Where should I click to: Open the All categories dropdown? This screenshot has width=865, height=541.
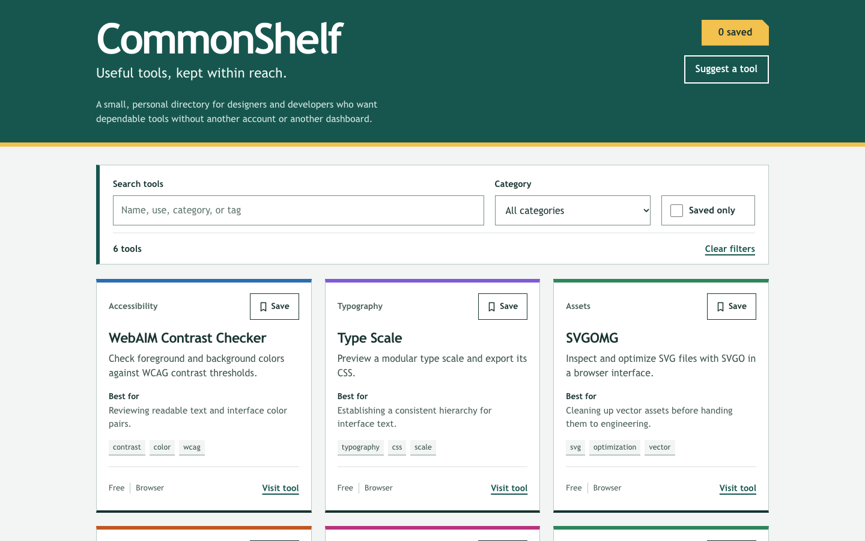click(x=572, y=210)
